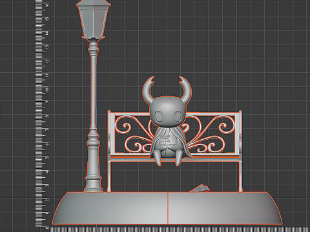Click the vertical ruler mark labeled 12

pos(47,61)
